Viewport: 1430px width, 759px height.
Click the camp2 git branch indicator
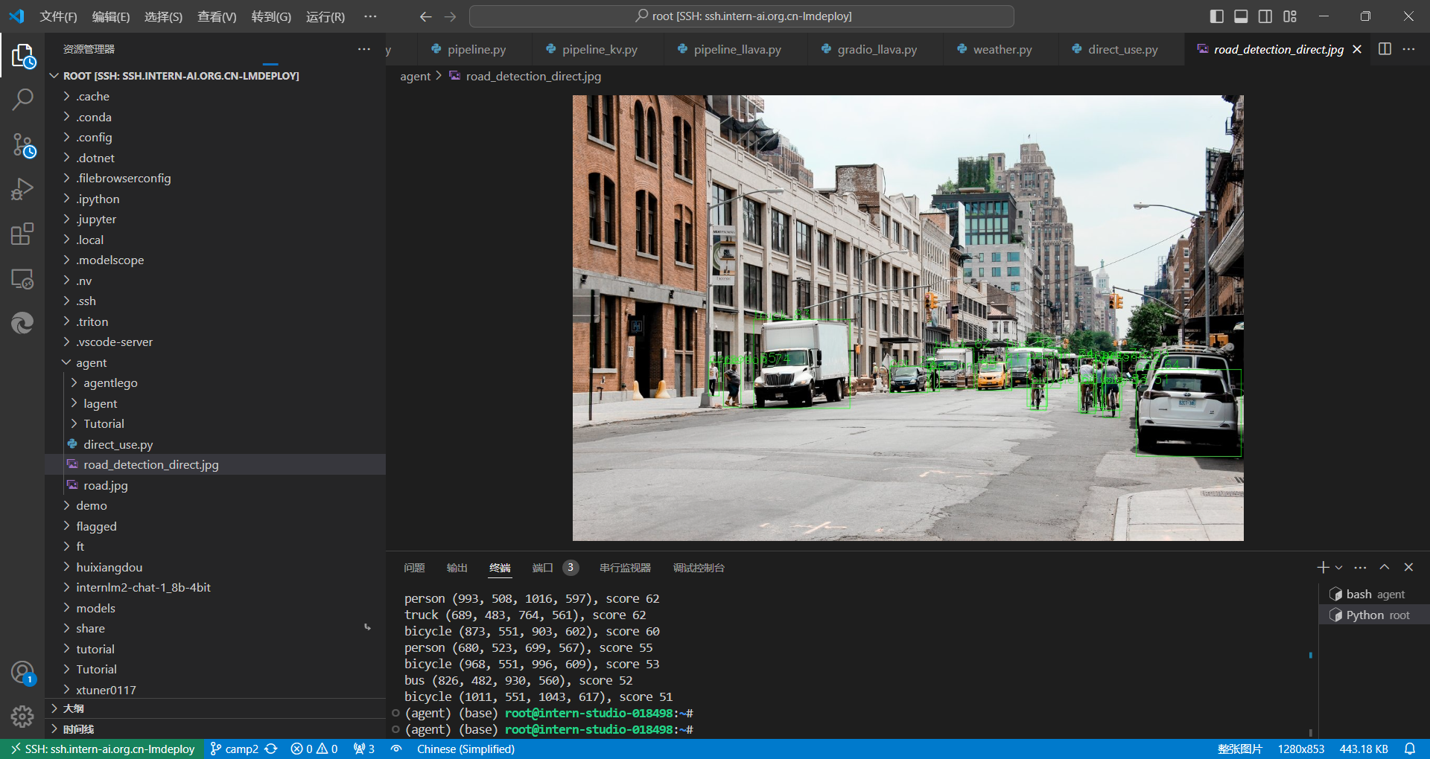point(235,749)
